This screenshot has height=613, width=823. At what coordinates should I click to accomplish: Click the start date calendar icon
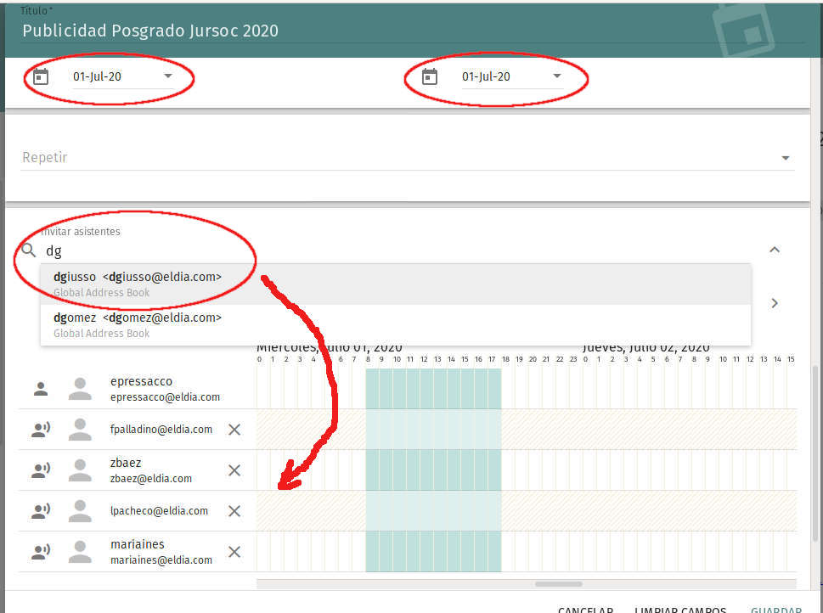click(40, 77)
